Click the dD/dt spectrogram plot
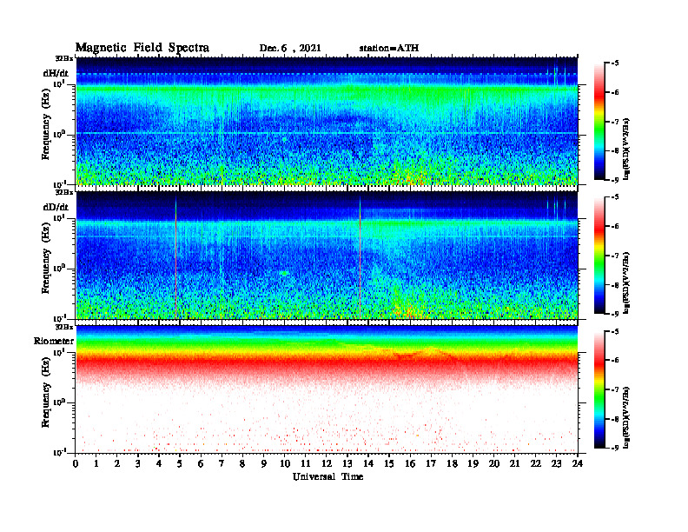 (327, 255)
